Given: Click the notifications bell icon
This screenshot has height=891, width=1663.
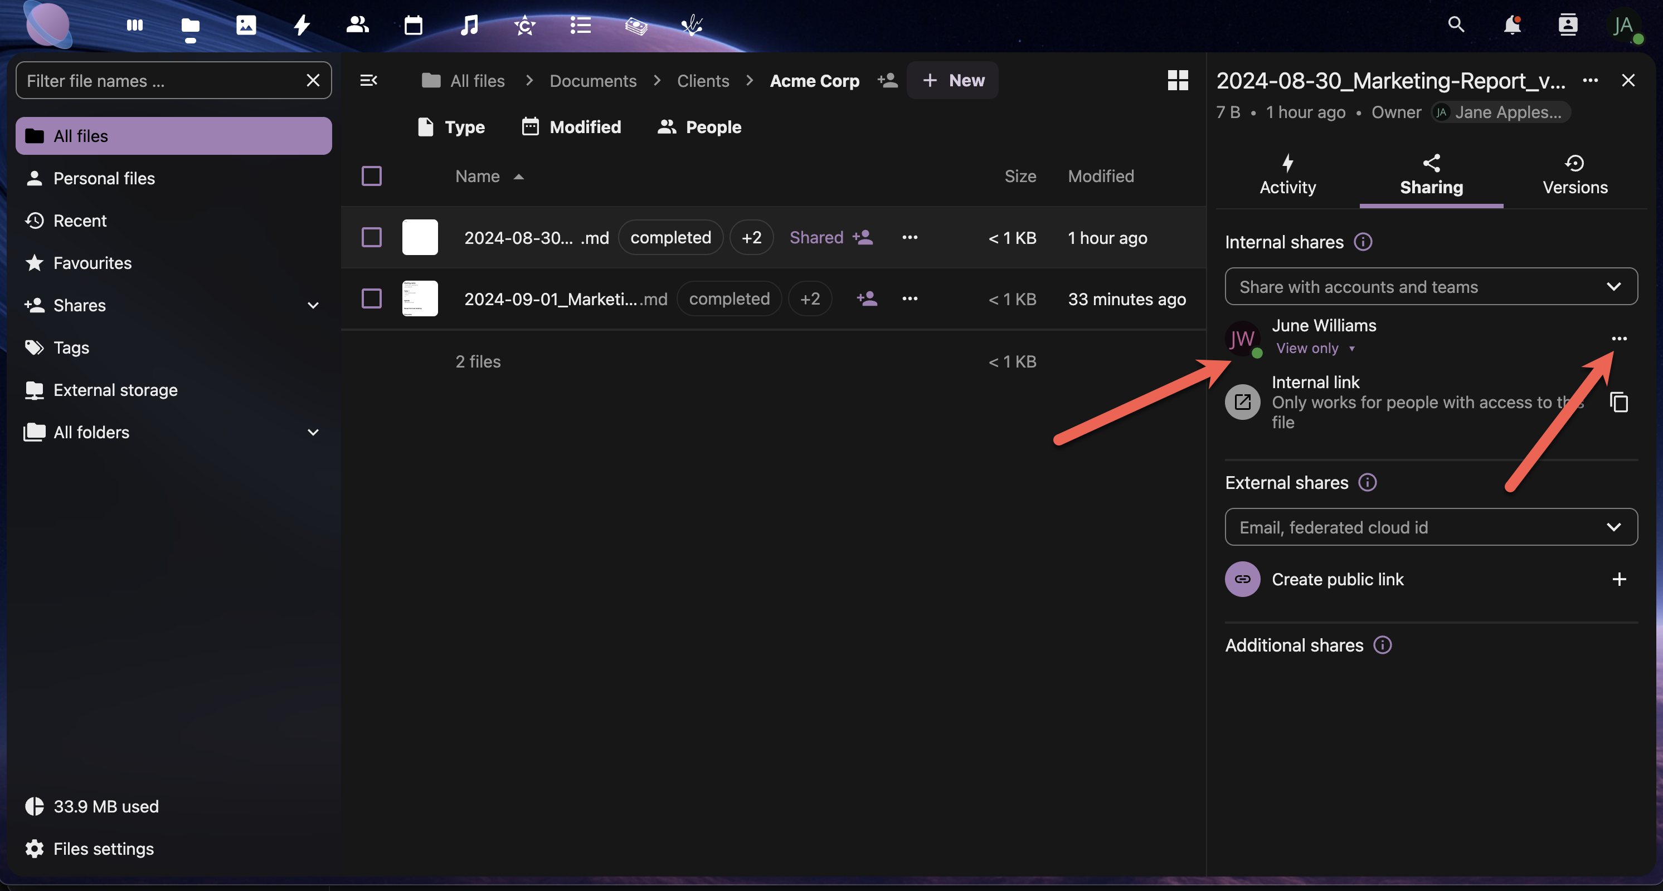Looking at the screenshot, I should click(1511, 26).
